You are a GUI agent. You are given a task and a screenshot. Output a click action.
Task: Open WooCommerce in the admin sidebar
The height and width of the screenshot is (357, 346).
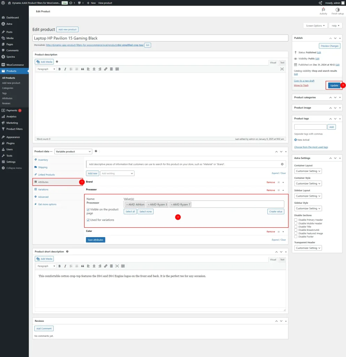click(x=14, y=65)
